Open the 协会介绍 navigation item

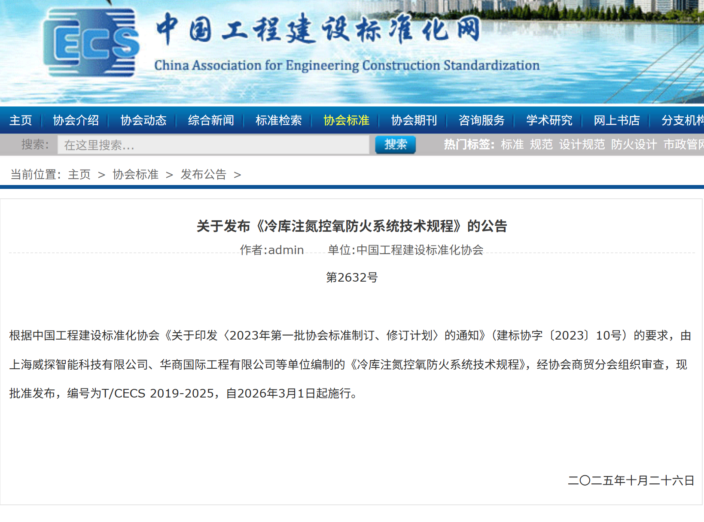76,121
